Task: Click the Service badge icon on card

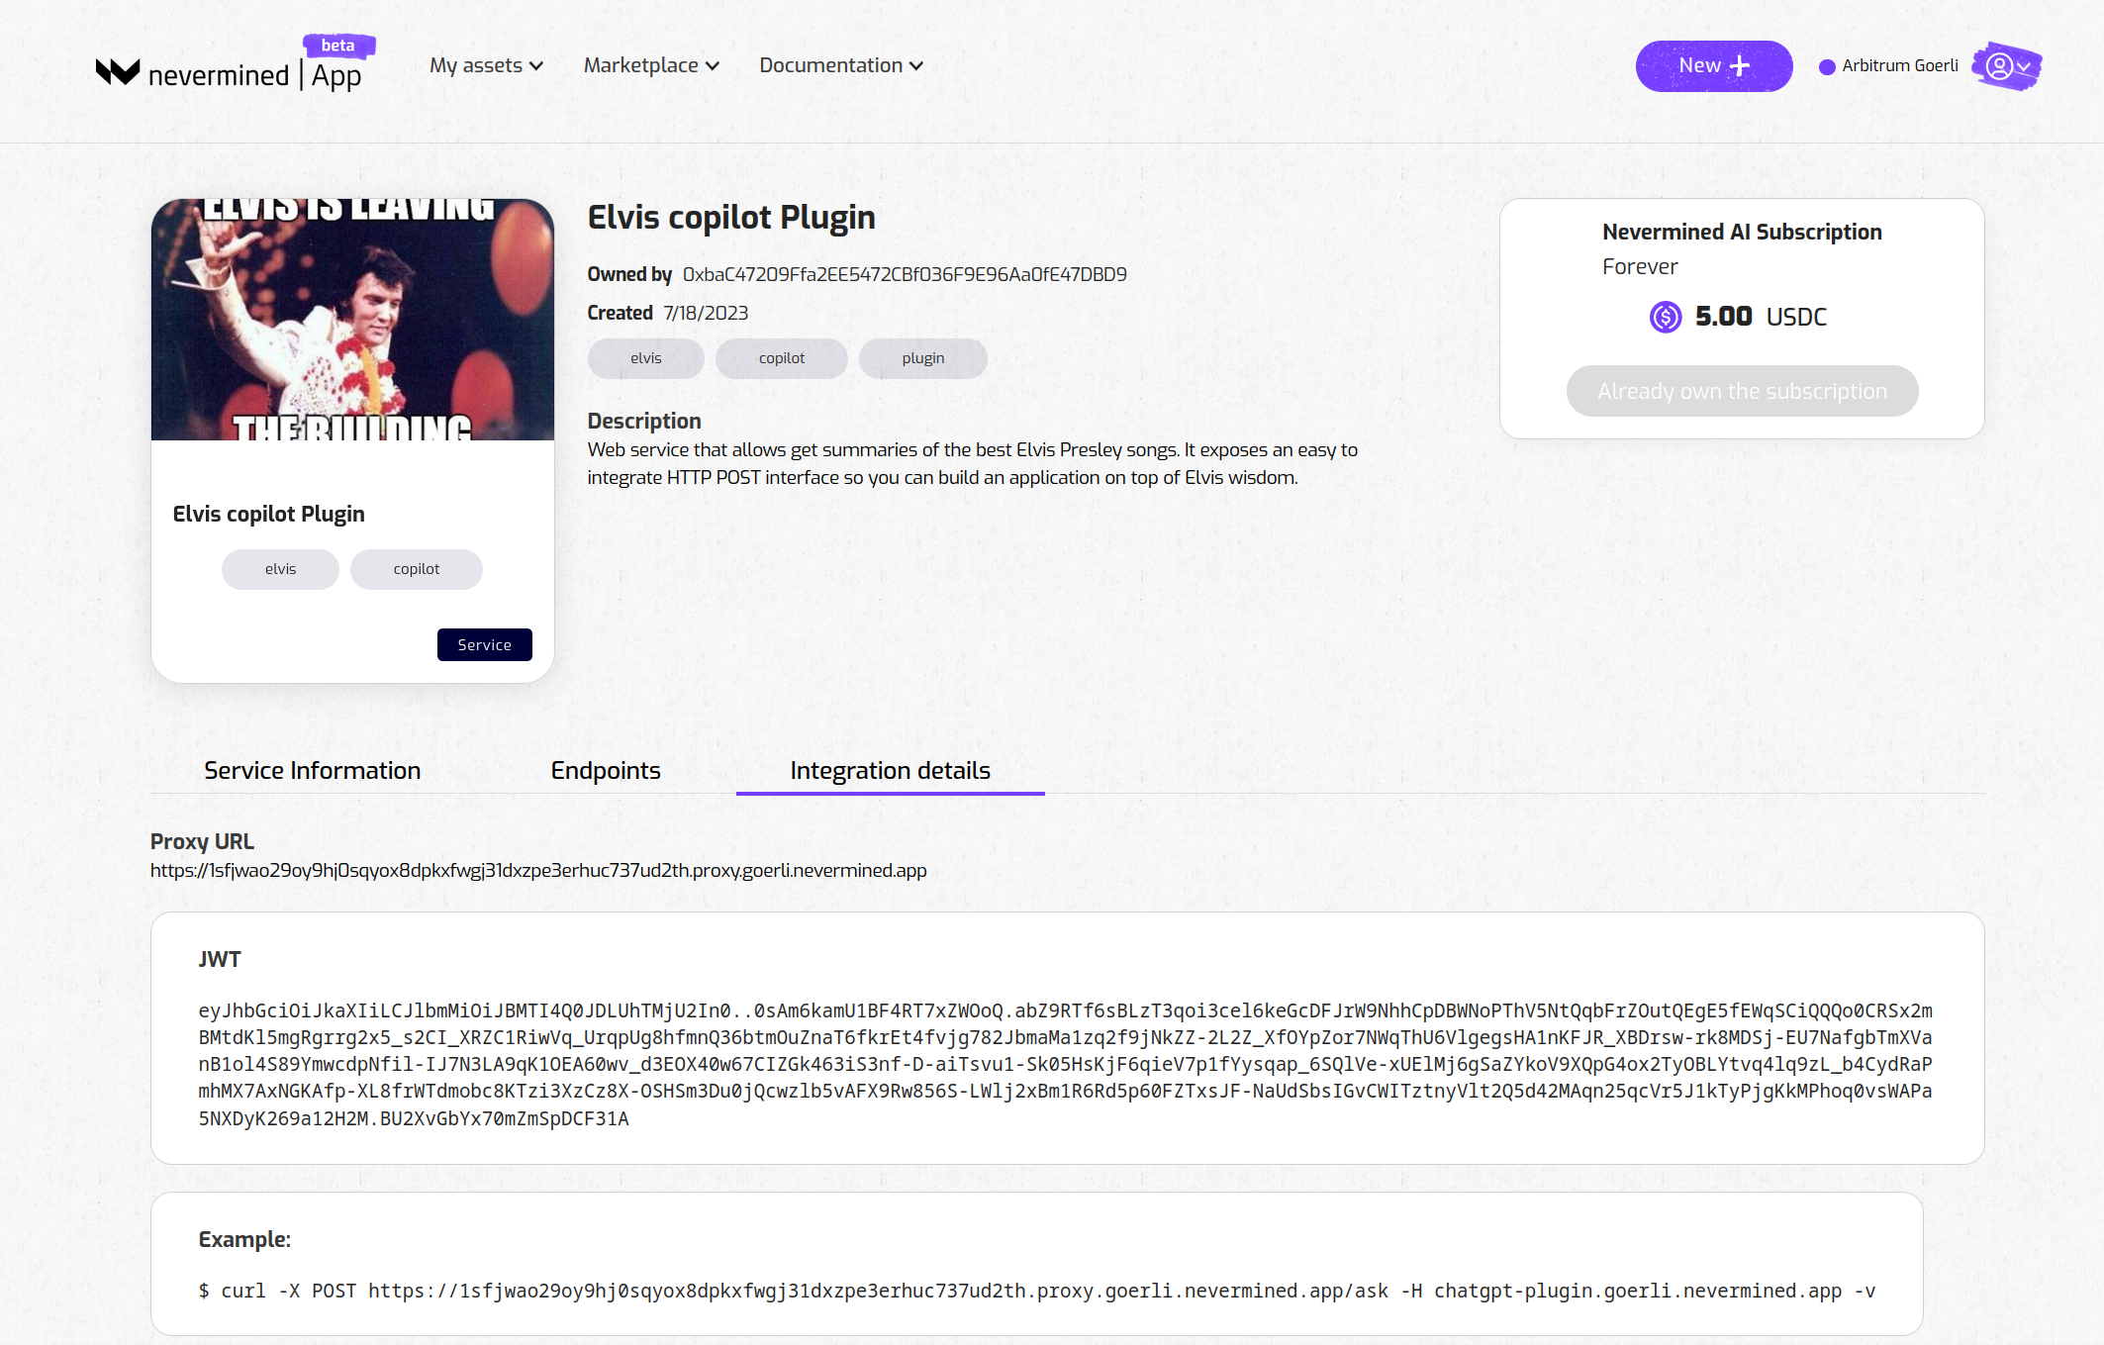Action: 485,642
